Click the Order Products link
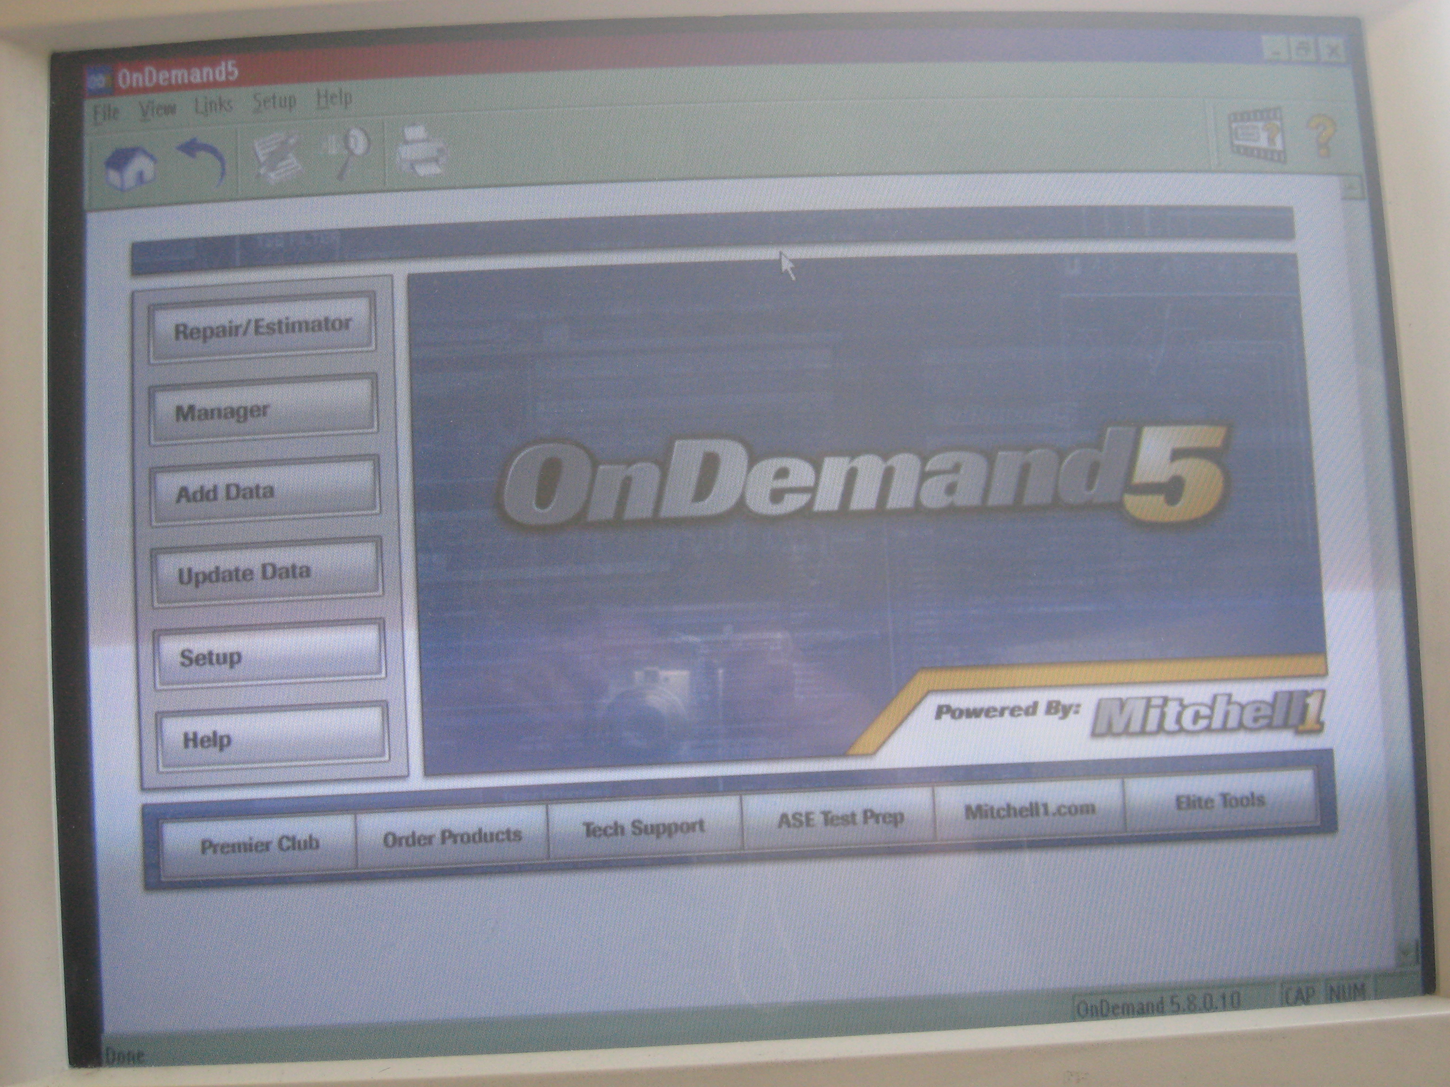The height and width of the screenshot is (1087, 1450). click(452, 836)
